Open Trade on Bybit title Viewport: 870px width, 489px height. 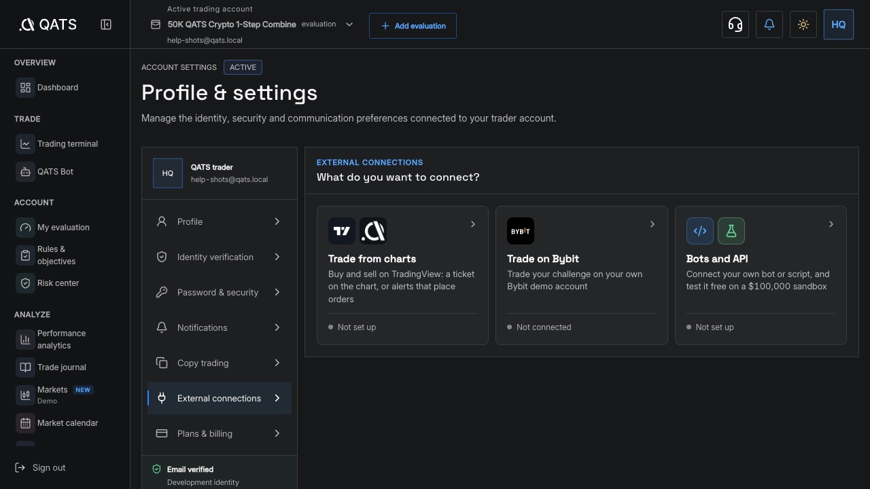point(543,259)
